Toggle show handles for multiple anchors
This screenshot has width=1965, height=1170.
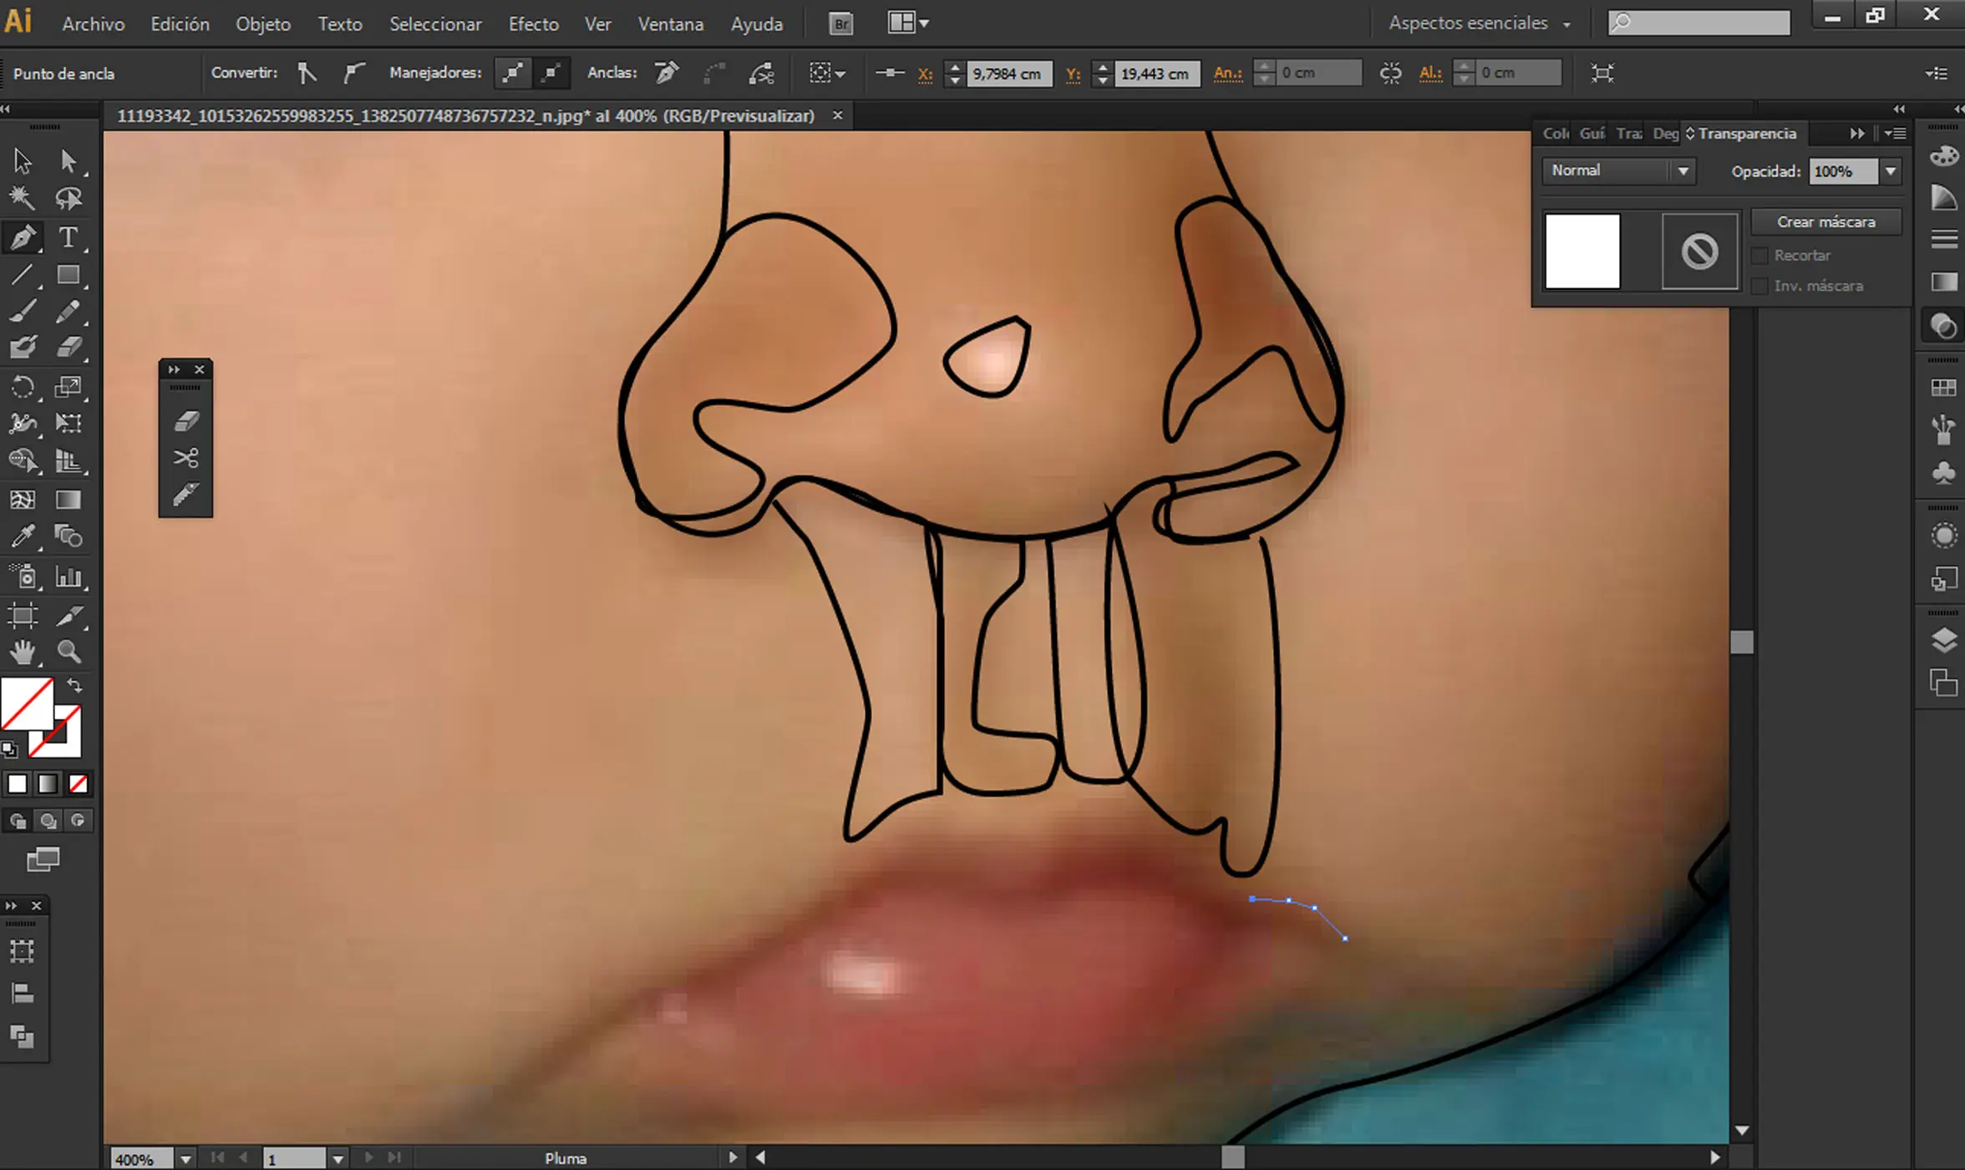point(512,74)
